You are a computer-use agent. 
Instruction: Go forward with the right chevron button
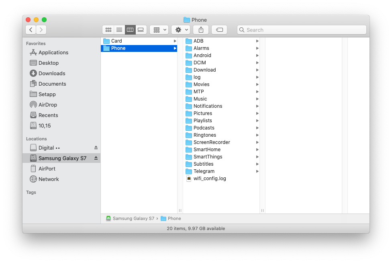tap(41, 30)
